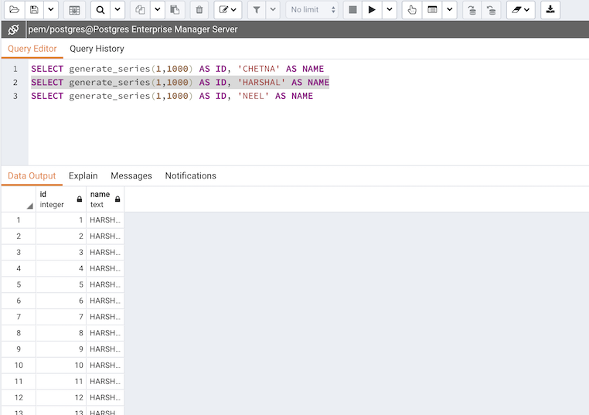Expand the filter options dropdown arrow
The height and width of the screenshot is (415, 589).
tap(273, 10)
